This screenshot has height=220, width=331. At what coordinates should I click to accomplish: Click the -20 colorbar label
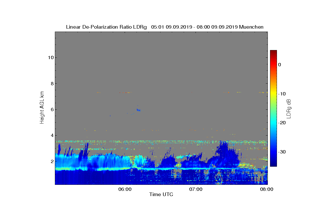point(281,123)
